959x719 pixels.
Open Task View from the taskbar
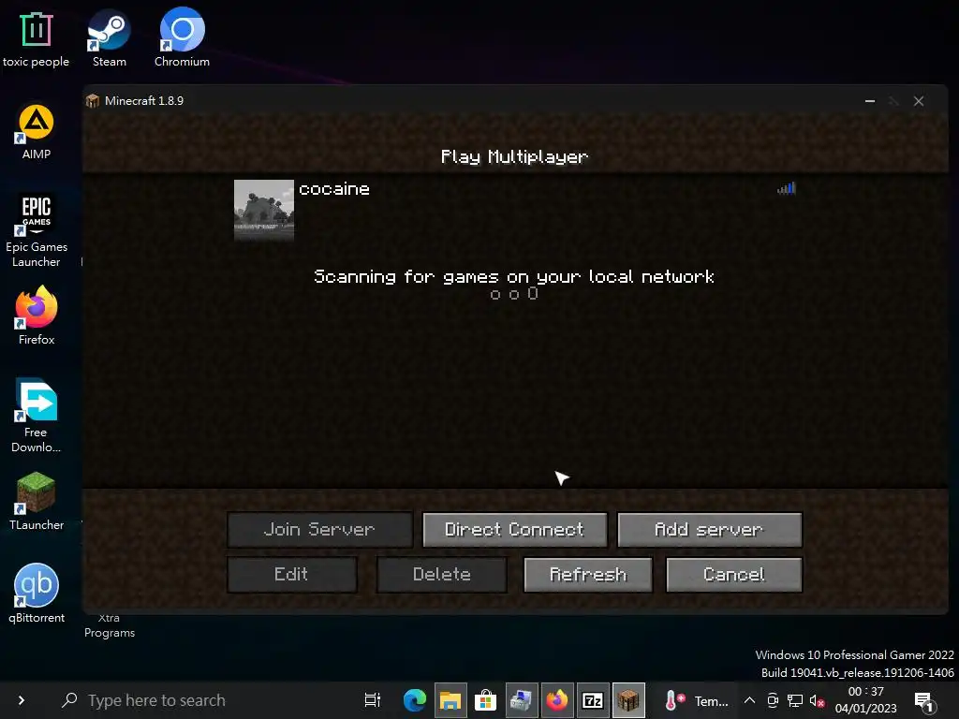[372, 700]
